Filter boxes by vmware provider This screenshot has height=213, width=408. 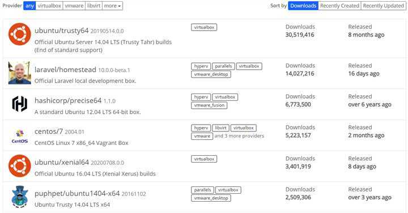74,6
